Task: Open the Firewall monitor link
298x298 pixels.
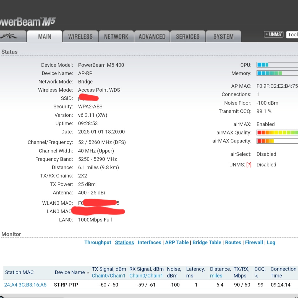Action: (254, 242)
